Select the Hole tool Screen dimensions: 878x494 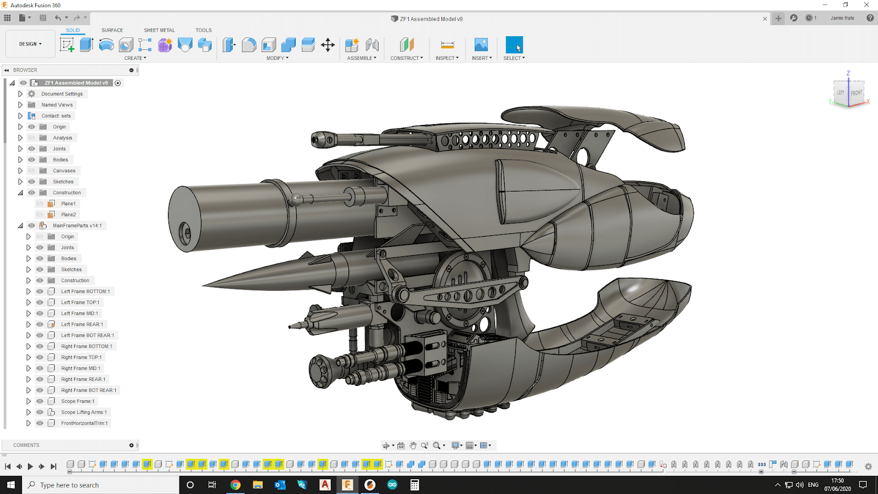click(126, 44)
